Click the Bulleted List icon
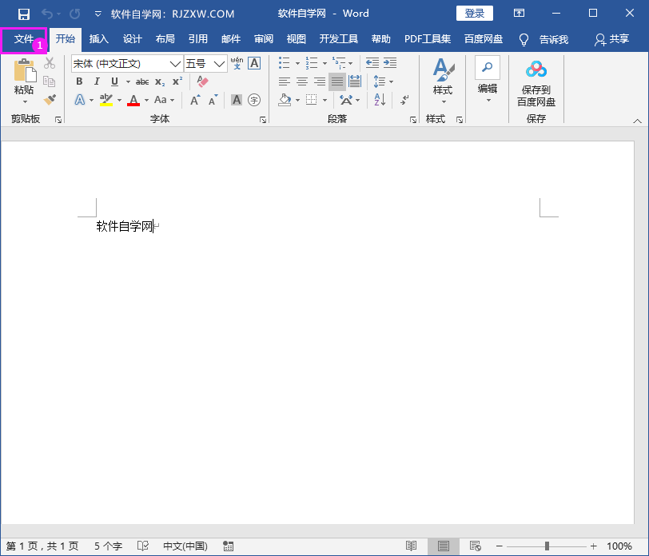649x556 pixels. tap(285, 62)
